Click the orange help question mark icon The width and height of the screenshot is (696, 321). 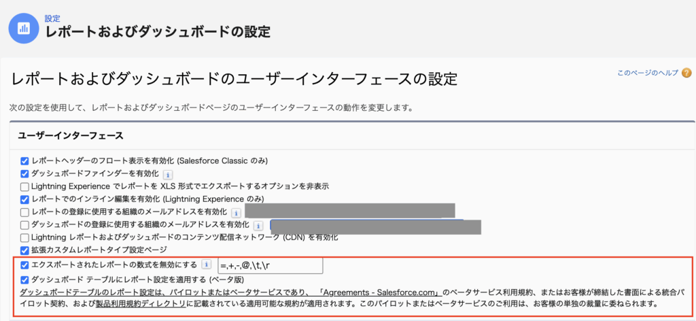[686, 73]
